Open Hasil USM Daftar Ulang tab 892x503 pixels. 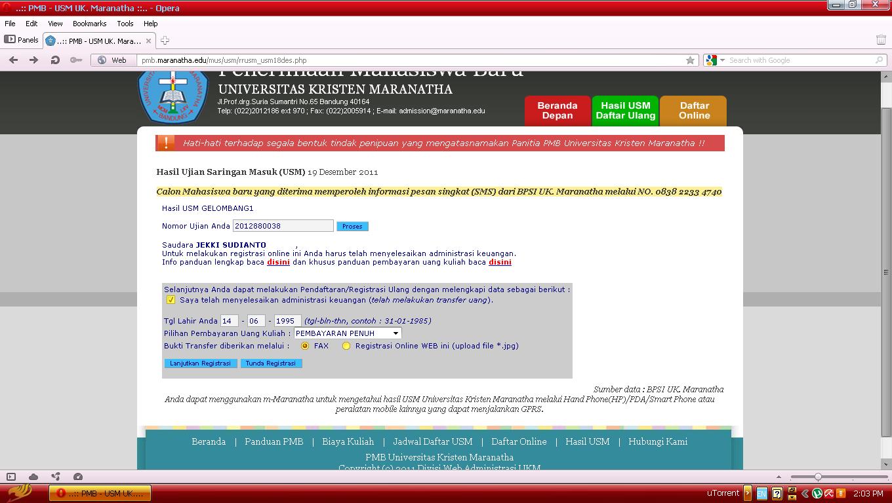pos(626,110)
